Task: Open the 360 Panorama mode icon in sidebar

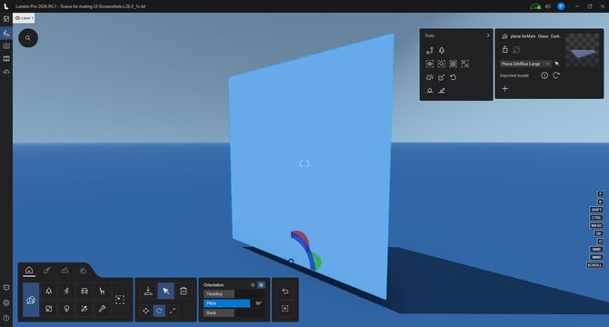Action: tap(6, 72)
